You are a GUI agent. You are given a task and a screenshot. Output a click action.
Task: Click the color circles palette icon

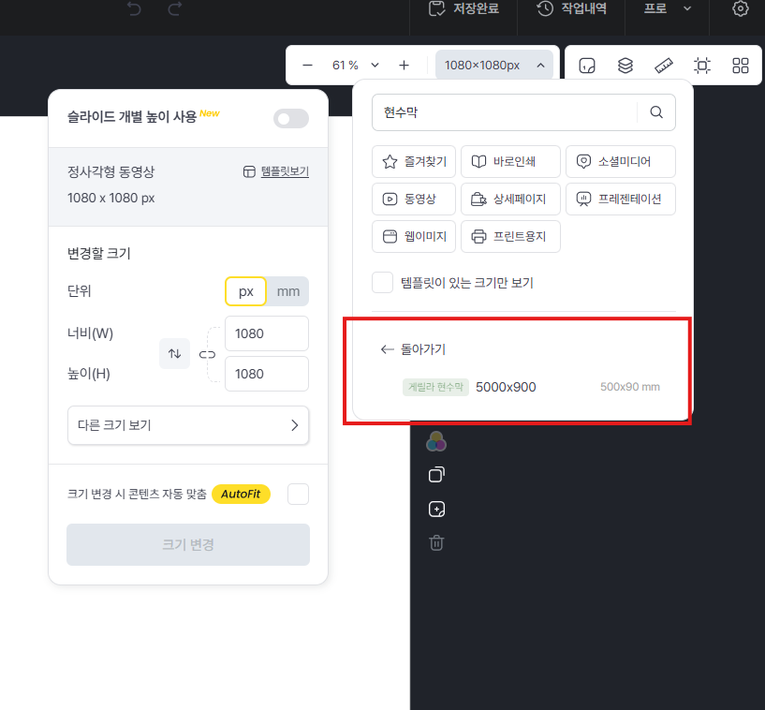[436, 441]
